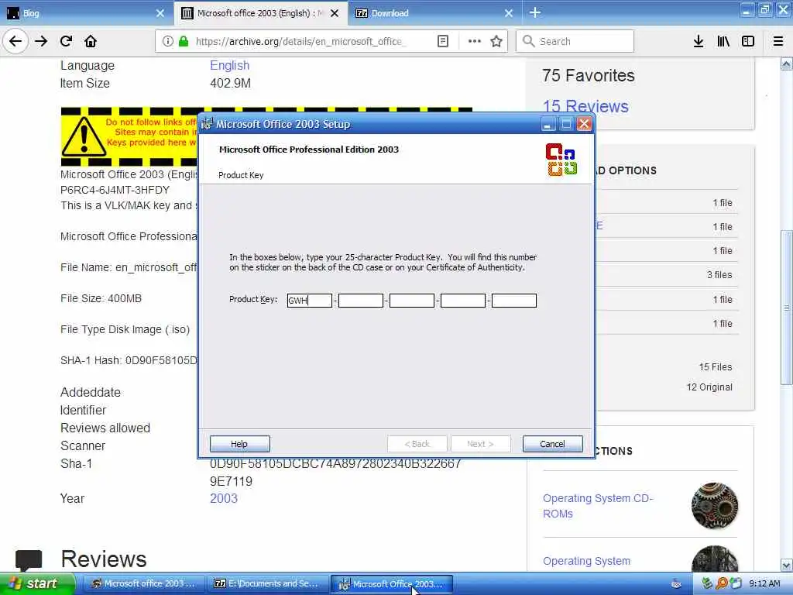The height and width of the screenshot is (595, 793).
Task: Switch to 7-Zip E:\Documents taskbar button
Action: click(267, 583)
